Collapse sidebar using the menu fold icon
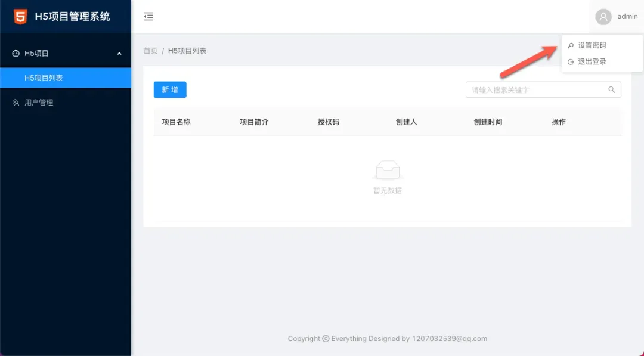This screenshot has width=644, height=356. 148,17
